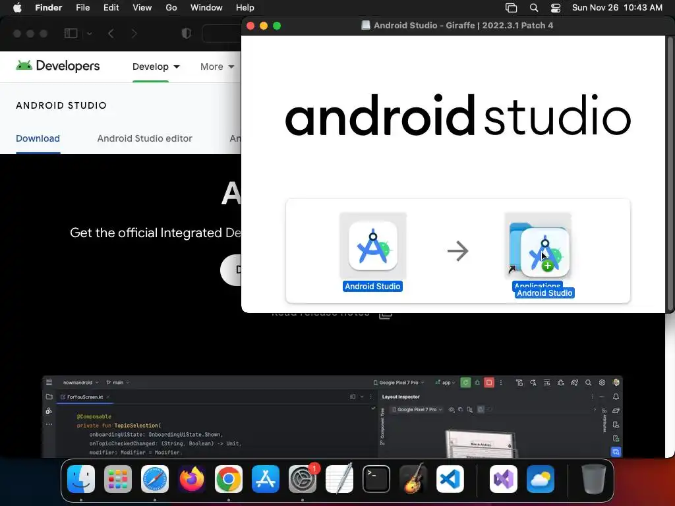This screenshot has width=675, height=506.
Task: Open the Apple menu
Action: pos(17,8)
